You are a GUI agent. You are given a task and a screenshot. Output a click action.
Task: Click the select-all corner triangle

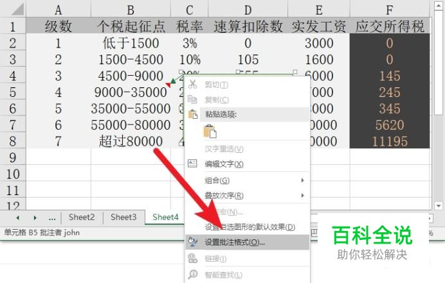tap(17, 9)
